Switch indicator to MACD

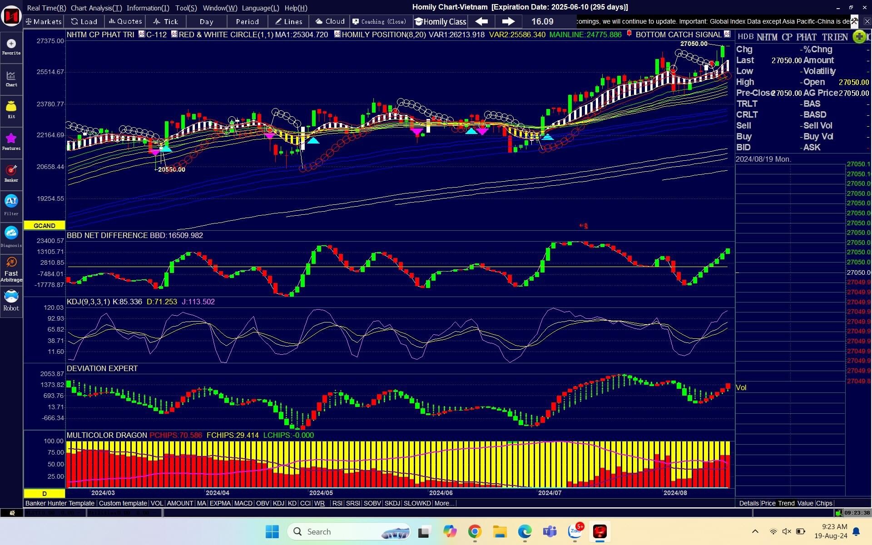[x=243, y=503]
